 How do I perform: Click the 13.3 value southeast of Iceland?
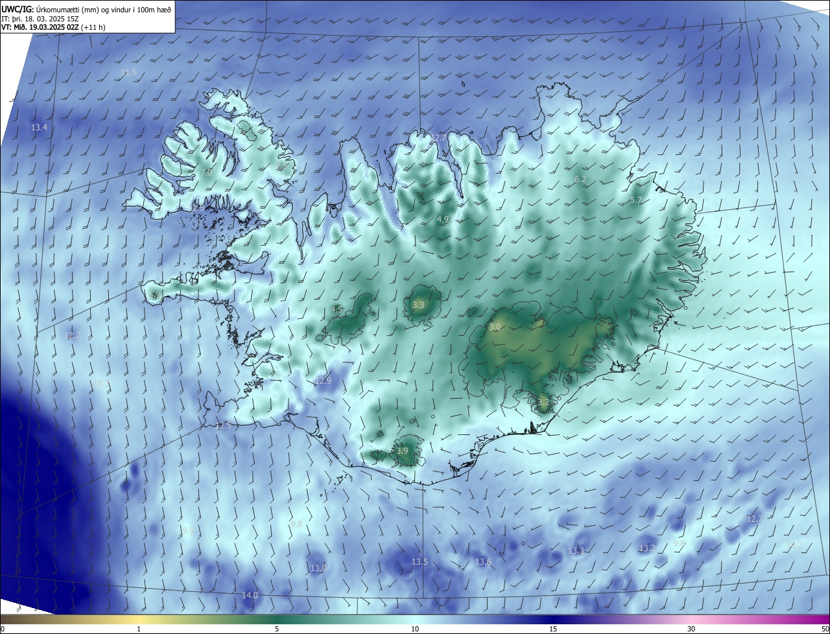576,551
